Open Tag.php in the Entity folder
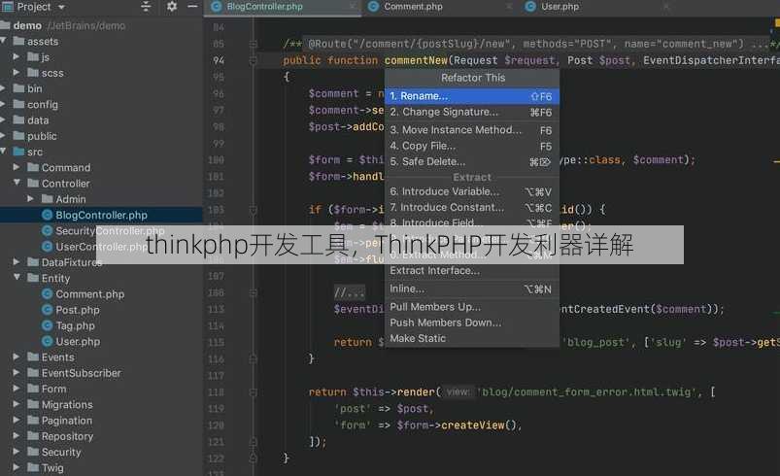This screenshot has width=780, height=476. [75, 325]
